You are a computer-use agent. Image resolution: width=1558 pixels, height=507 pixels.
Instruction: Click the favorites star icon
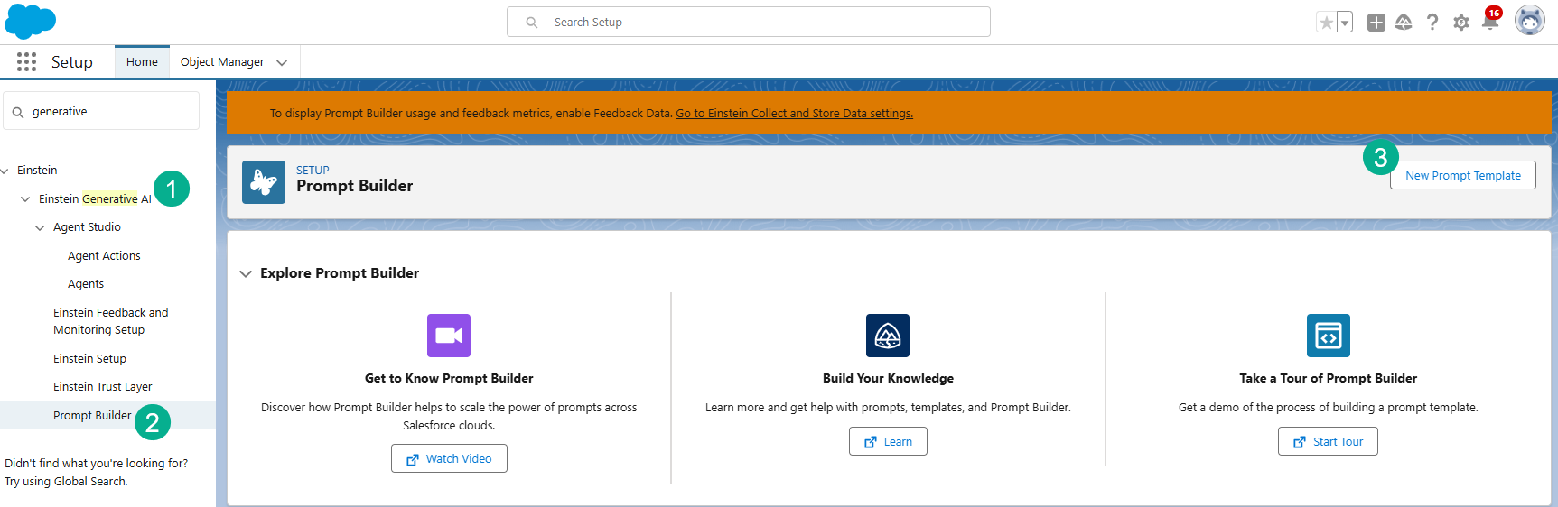1326,23
